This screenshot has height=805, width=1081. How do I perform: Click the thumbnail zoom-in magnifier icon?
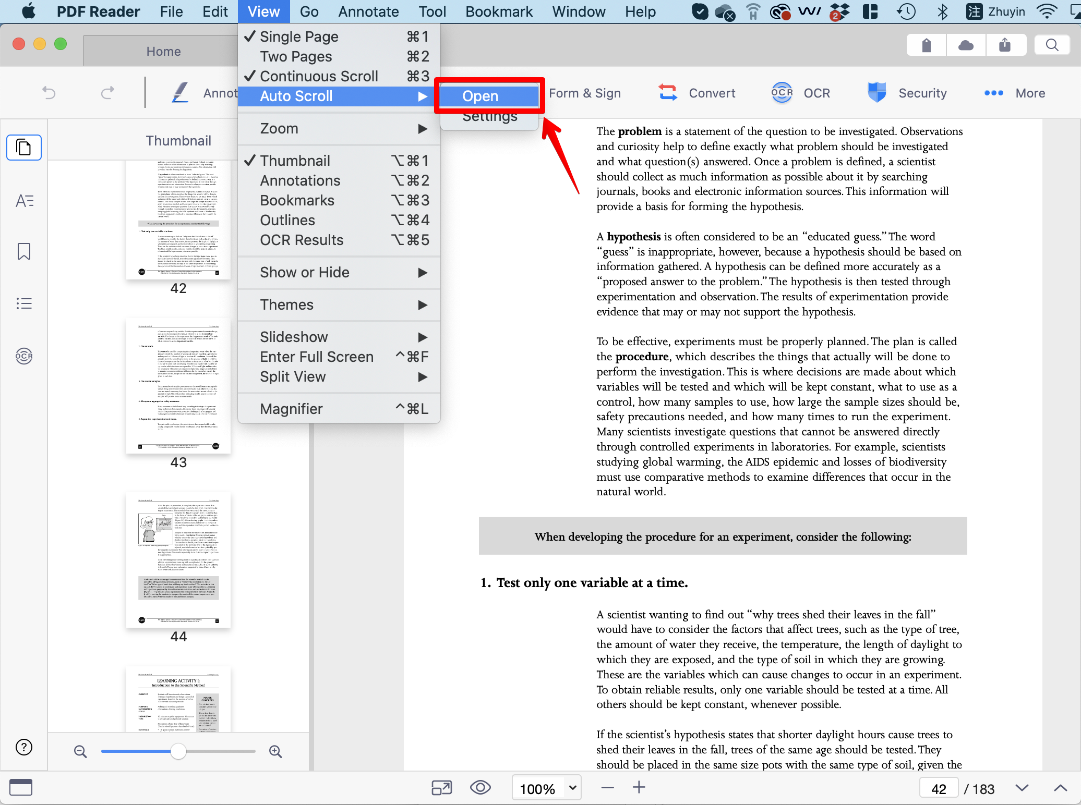pos(275,751)
